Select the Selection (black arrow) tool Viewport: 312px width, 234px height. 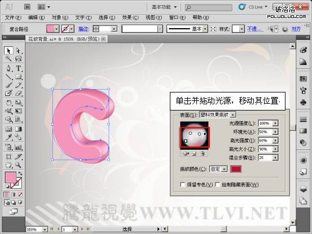pyautogui.click(x=8, y=51)
